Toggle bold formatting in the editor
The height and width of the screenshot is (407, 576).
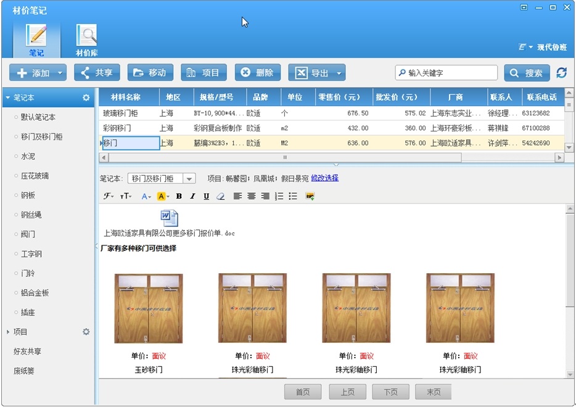(179, 196)
